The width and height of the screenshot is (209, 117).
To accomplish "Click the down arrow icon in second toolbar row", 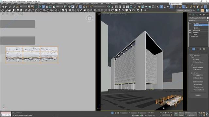I will tap(145, 10).
